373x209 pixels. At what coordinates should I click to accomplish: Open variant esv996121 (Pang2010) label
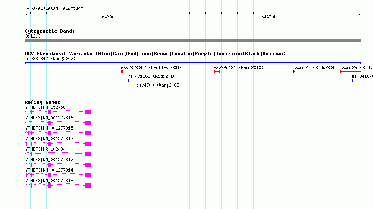238,67
